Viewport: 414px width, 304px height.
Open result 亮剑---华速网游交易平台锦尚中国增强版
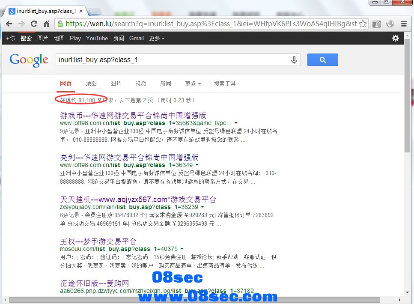pyautogui.click(x=129, y=158)
